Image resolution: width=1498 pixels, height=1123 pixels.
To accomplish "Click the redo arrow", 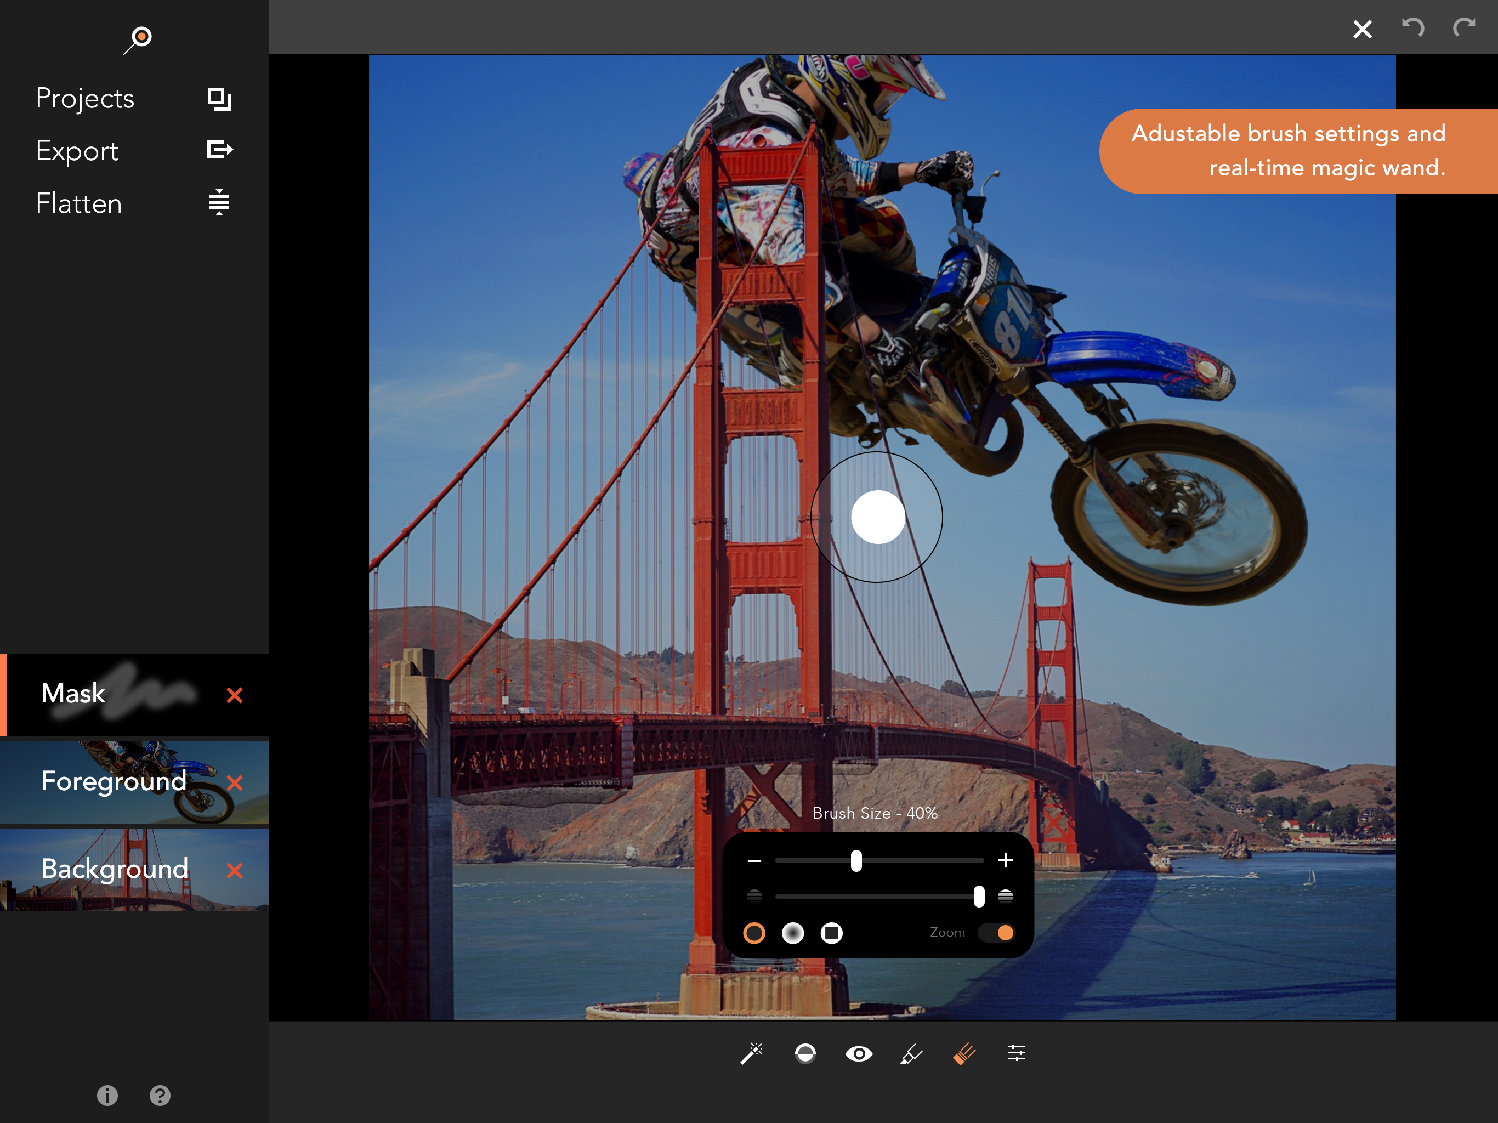I will point(1464,28).
